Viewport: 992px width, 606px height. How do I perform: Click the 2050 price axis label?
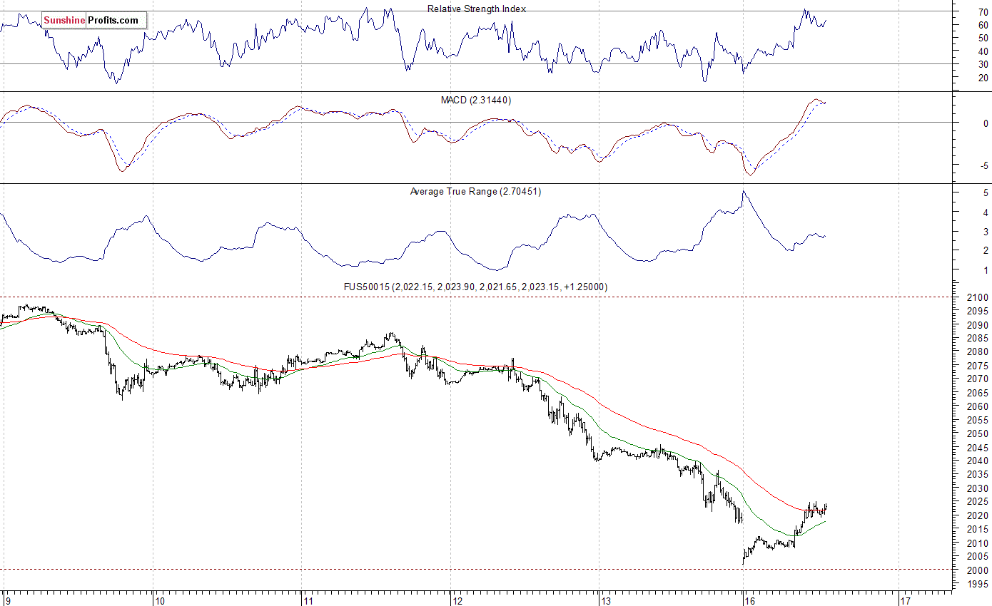(x=978, y=433)
